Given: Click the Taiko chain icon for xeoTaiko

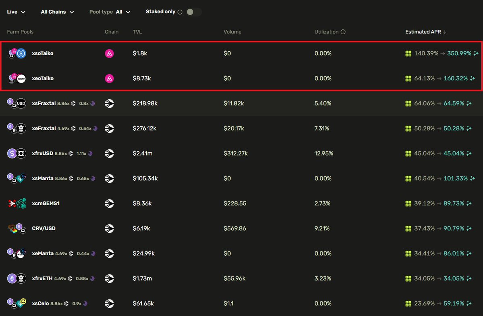Looking at the screenshot, I should point(109,78).
